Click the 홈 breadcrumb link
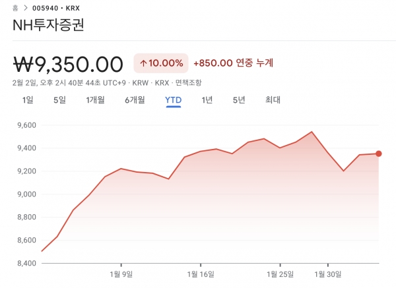396x288 pixels. pos(15,8)
